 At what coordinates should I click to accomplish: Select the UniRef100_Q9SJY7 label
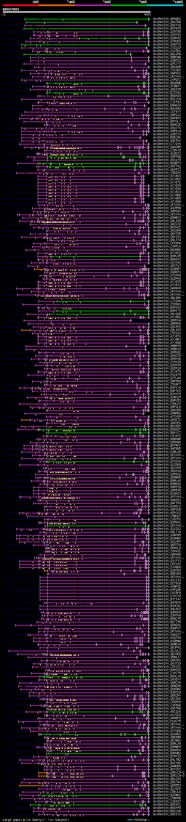[x=167, y=64]
